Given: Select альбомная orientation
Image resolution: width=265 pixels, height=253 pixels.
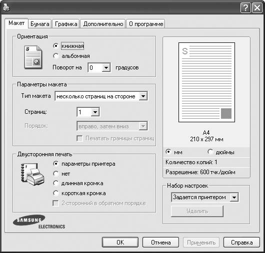Looking at the screenshot, I should point(71,56).
